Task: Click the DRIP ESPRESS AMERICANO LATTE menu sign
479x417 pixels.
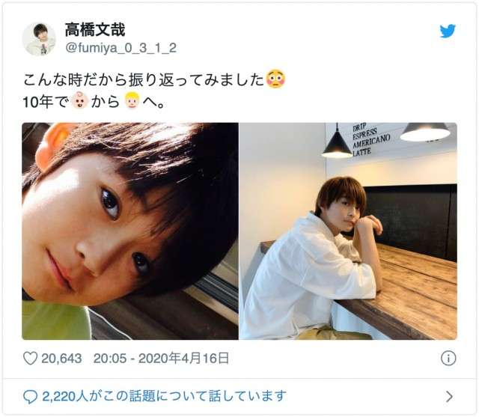Action: (x=371, y=140)
